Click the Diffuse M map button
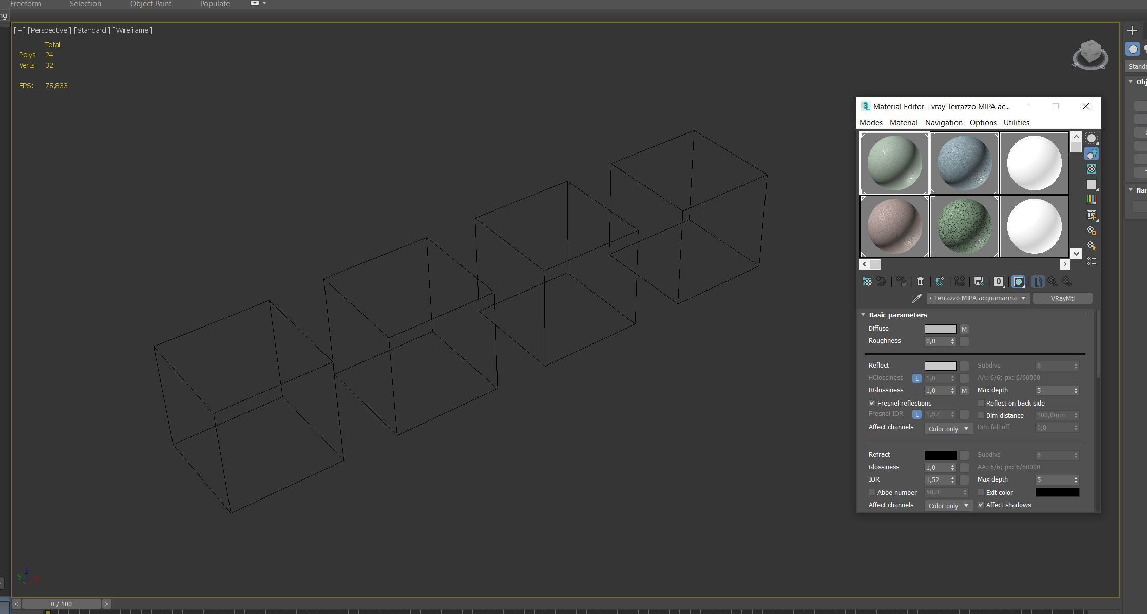This screenshot has height=614, width=1147. pos(964,329)
